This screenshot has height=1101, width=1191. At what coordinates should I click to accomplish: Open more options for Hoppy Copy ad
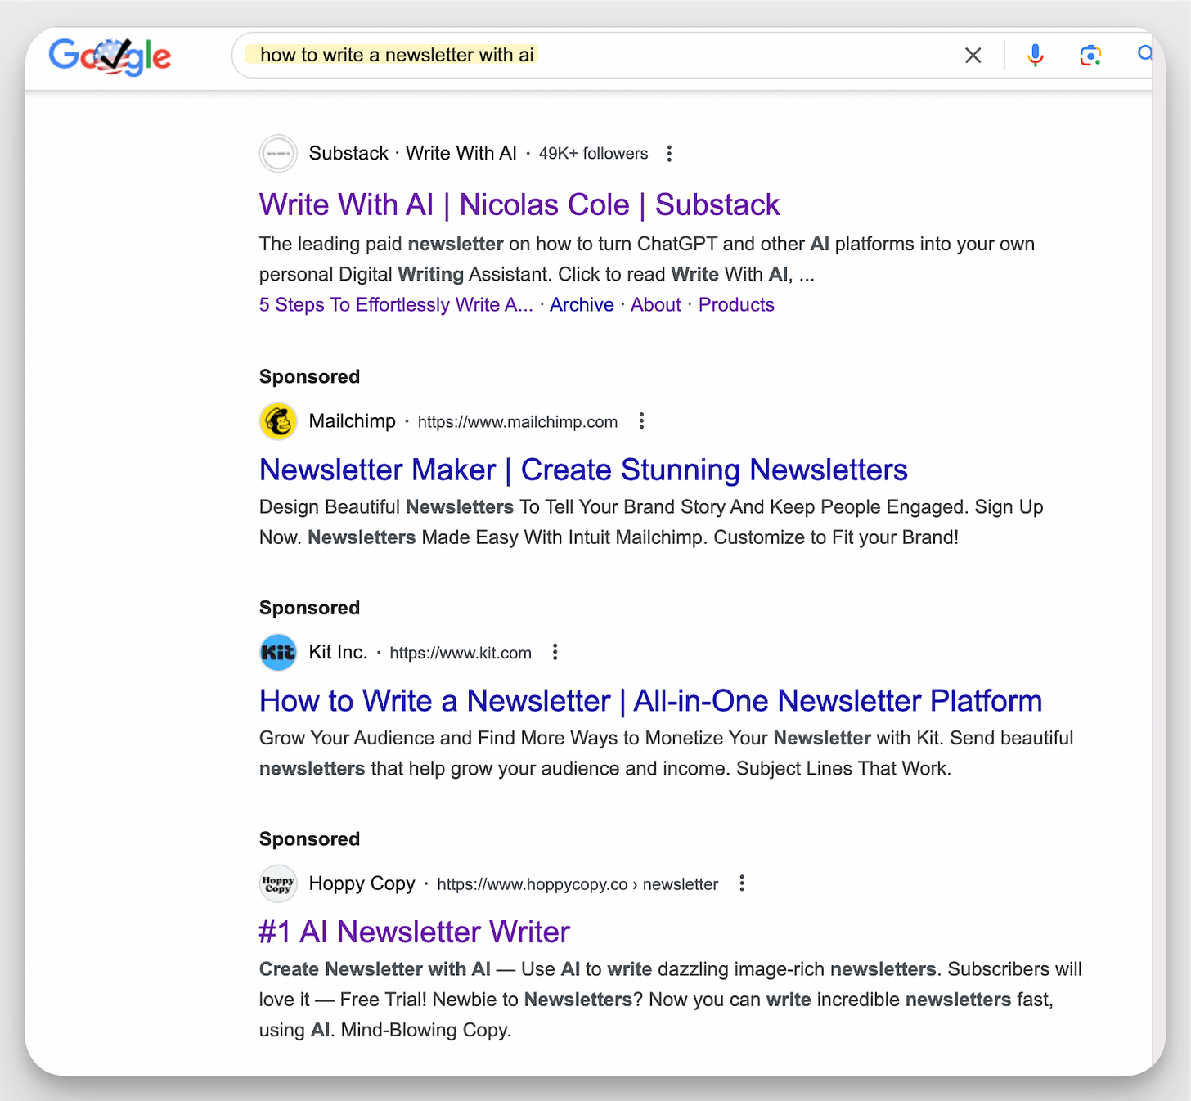pyautogui.click(x=742, y=884)
